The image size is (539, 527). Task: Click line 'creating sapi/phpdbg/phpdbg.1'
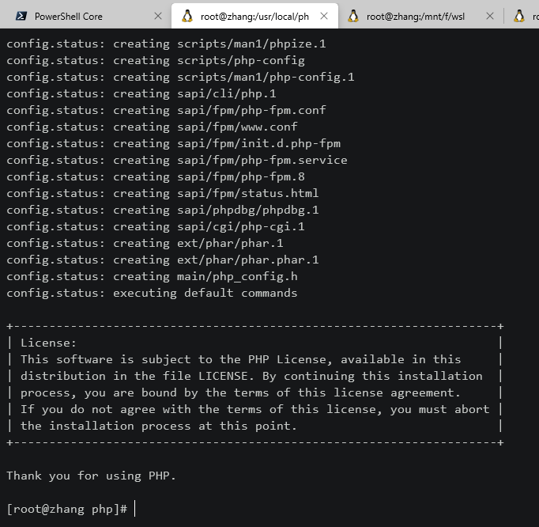pos(163,210)
